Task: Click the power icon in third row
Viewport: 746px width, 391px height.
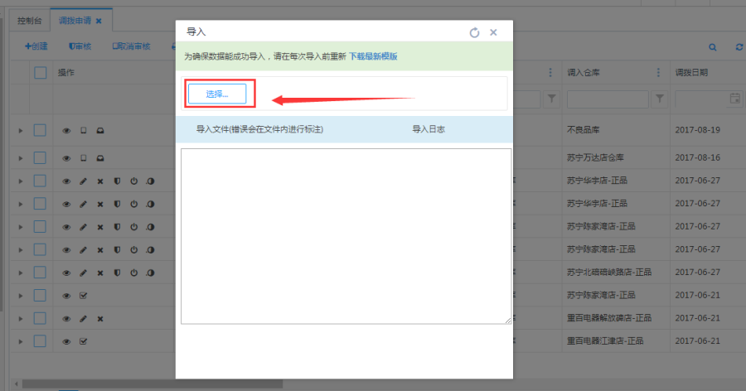Action: point(133,181)
